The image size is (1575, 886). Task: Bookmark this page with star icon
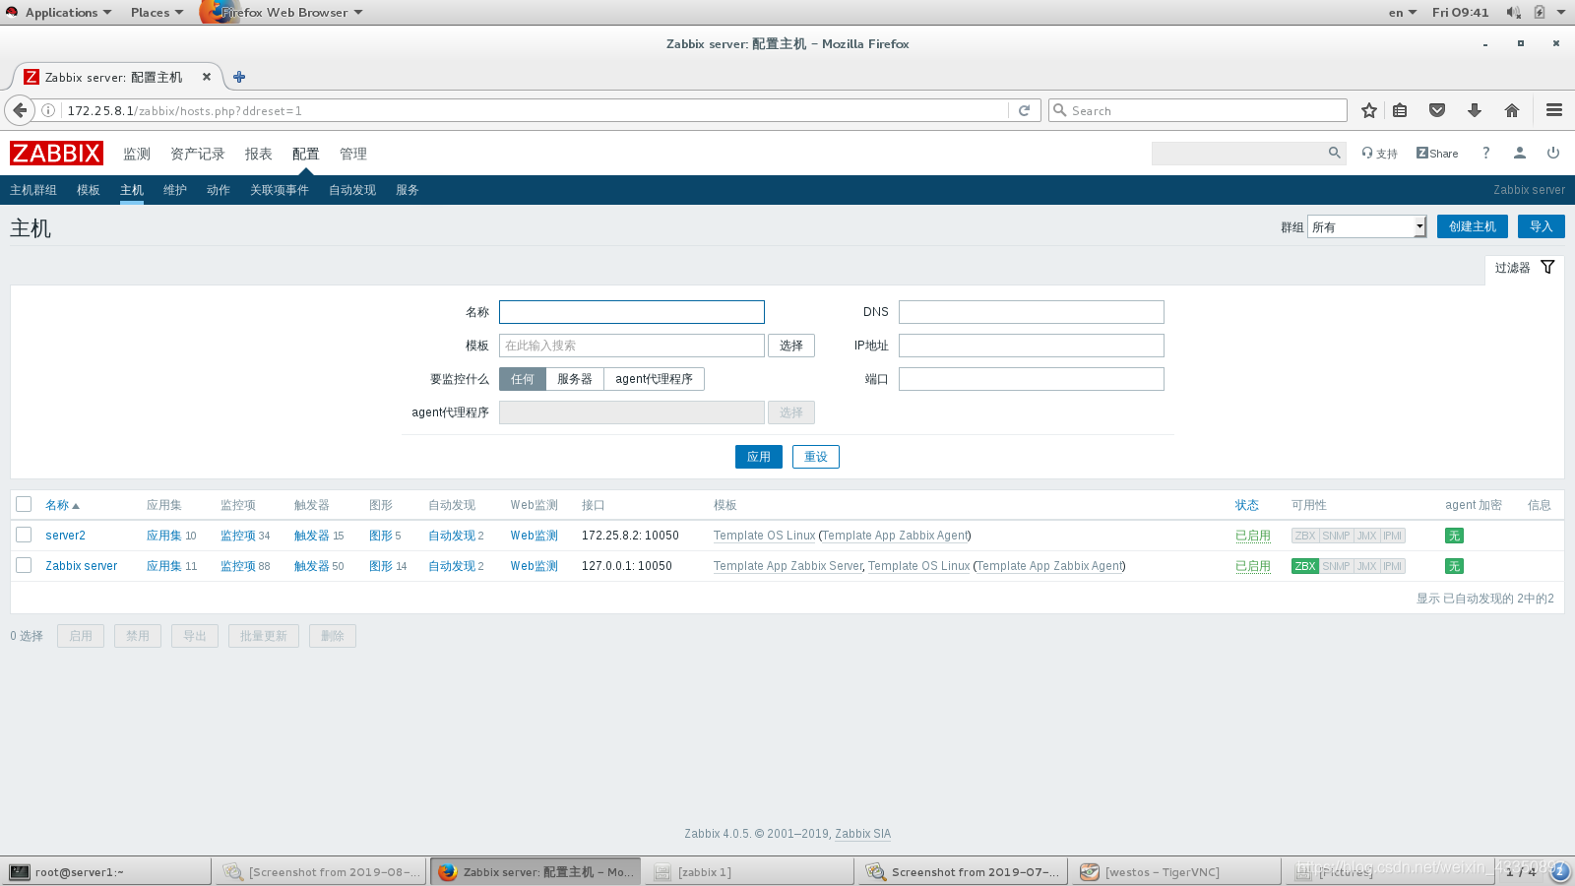click(x=1368, y=110)
